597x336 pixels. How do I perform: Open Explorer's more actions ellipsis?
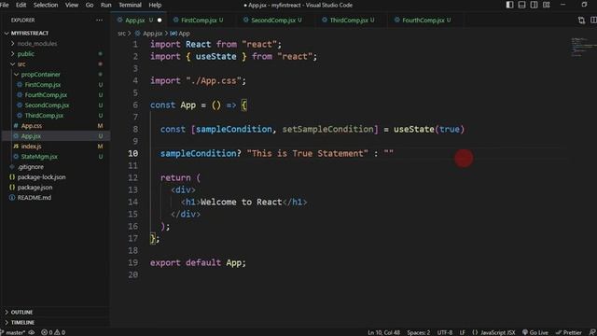click(100, 20)
